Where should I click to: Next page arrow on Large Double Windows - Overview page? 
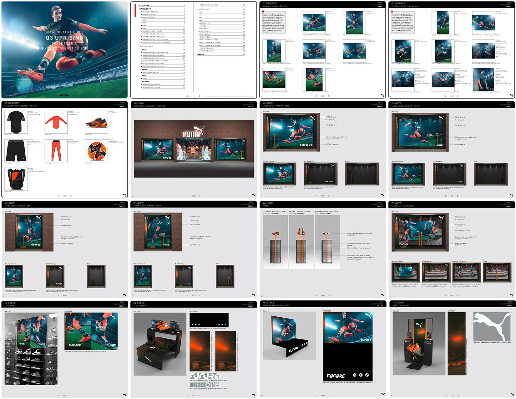click(x=200, y=196)
